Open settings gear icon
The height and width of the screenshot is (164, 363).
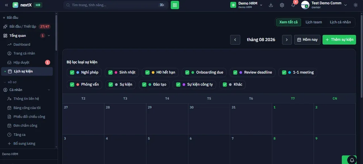[282, 5]
